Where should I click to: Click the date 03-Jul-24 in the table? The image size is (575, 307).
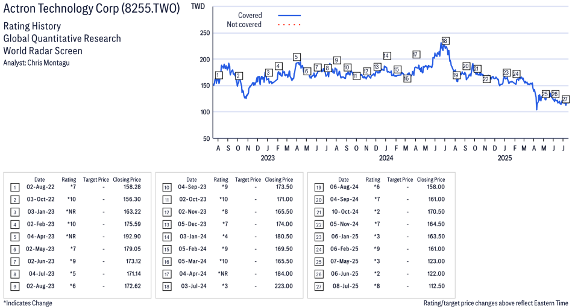tap(193, 286)
